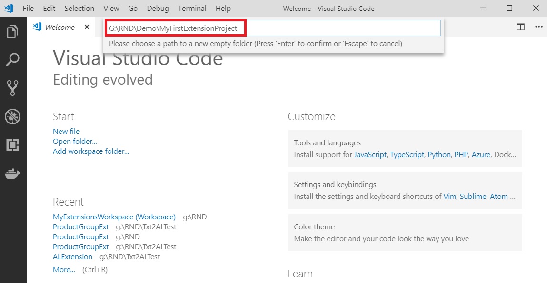Open the Debug view icon
The image size is (547, 283).
[x=13, y=116]
